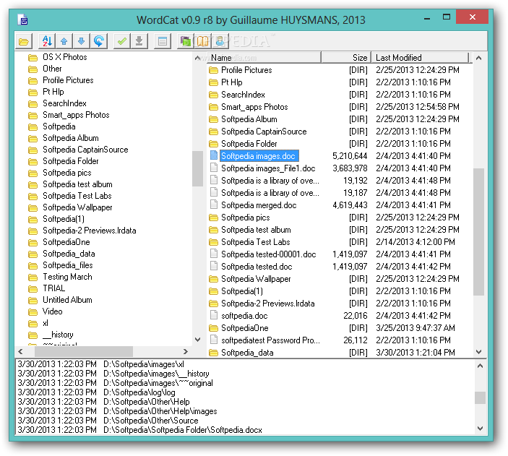
Task: Select Softpedia_files folder in the tree
Action: point(68,265)
